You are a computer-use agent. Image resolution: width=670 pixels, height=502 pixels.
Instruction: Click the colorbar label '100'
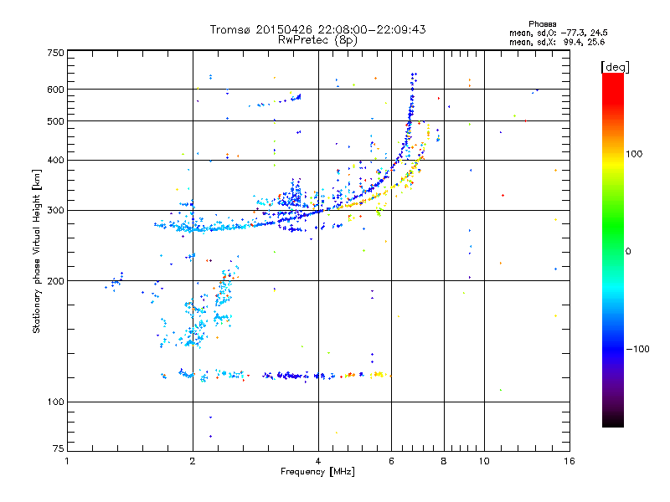click(634, 154)
